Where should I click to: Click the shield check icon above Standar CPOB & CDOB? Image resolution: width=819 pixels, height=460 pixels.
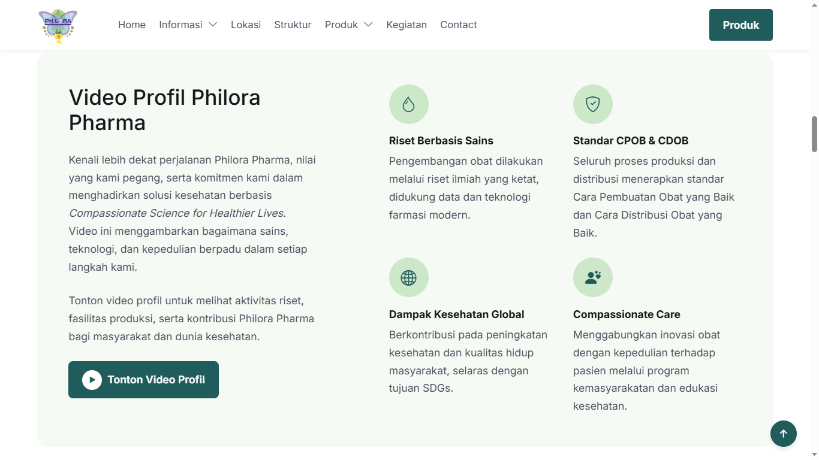[x=593, y=104]
